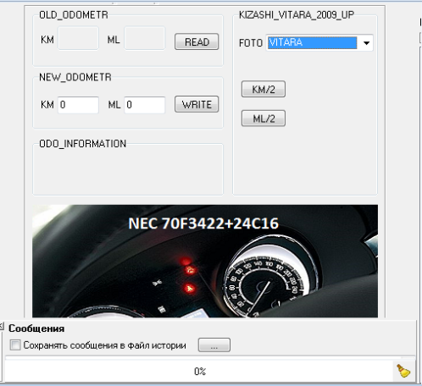422x386 pixels.
Task: Click the FOTO label
Action: [x=251, y=43]
